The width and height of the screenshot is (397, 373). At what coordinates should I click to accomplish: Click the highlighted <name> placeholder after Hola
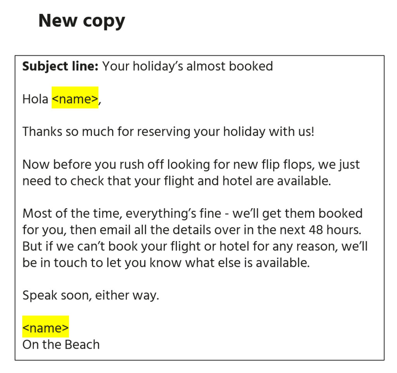click(75, 98)
